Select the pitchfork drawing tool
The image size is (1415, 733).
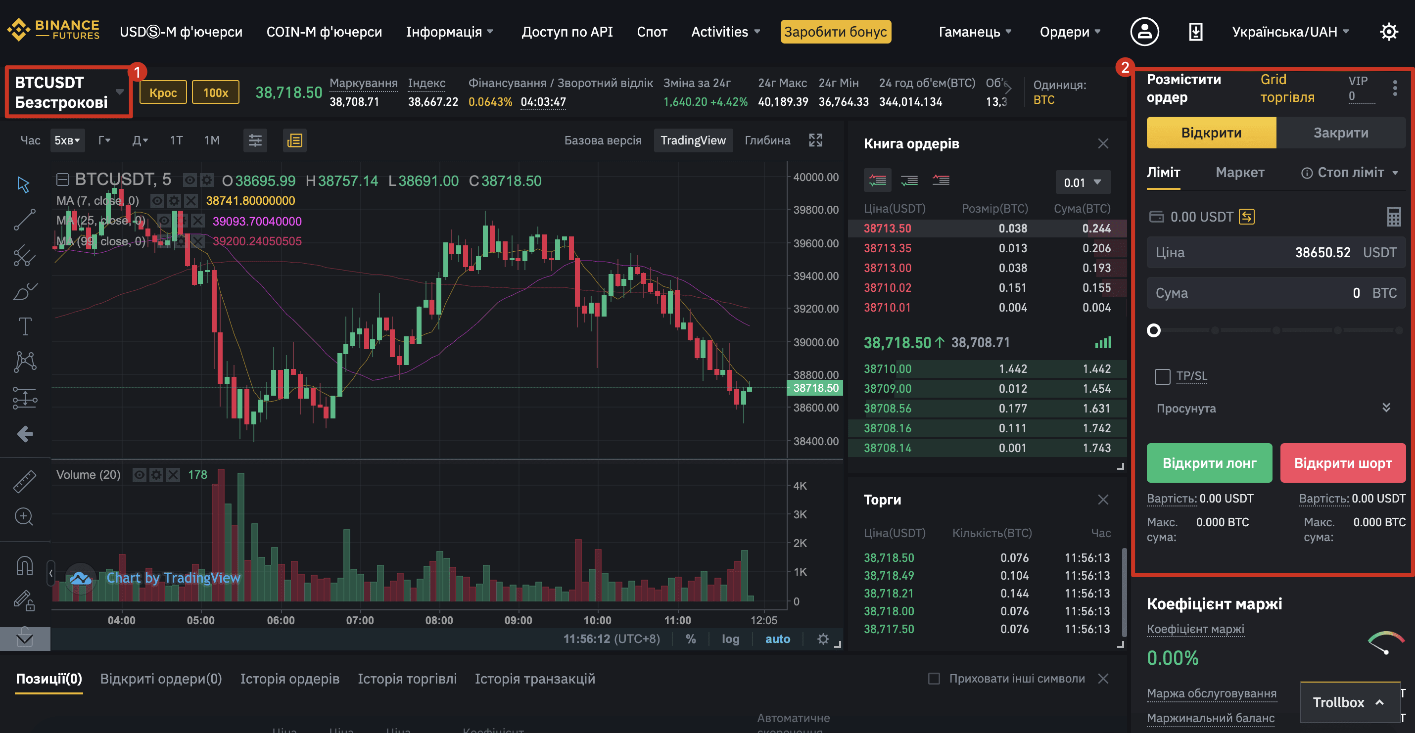point(25,255)
